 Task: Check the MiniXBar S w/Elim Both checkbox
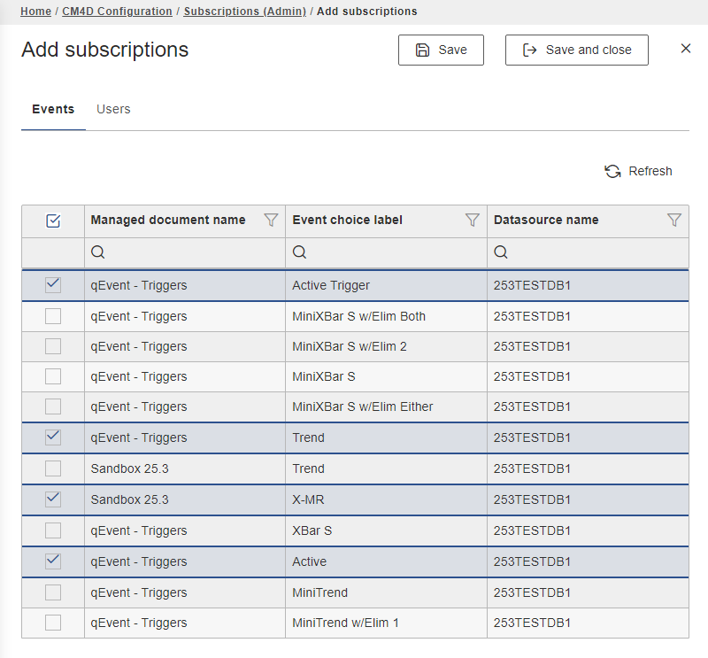coord(53,316)
